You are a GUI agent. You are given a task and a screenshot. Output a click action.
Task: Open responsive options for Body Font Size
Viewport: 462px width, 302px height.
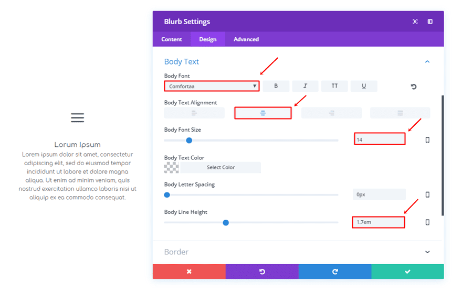point(427,140)
